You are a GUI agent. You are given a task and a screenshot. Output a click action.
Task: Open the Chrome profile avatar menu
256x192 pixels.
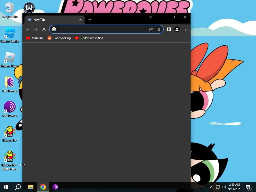177,29
